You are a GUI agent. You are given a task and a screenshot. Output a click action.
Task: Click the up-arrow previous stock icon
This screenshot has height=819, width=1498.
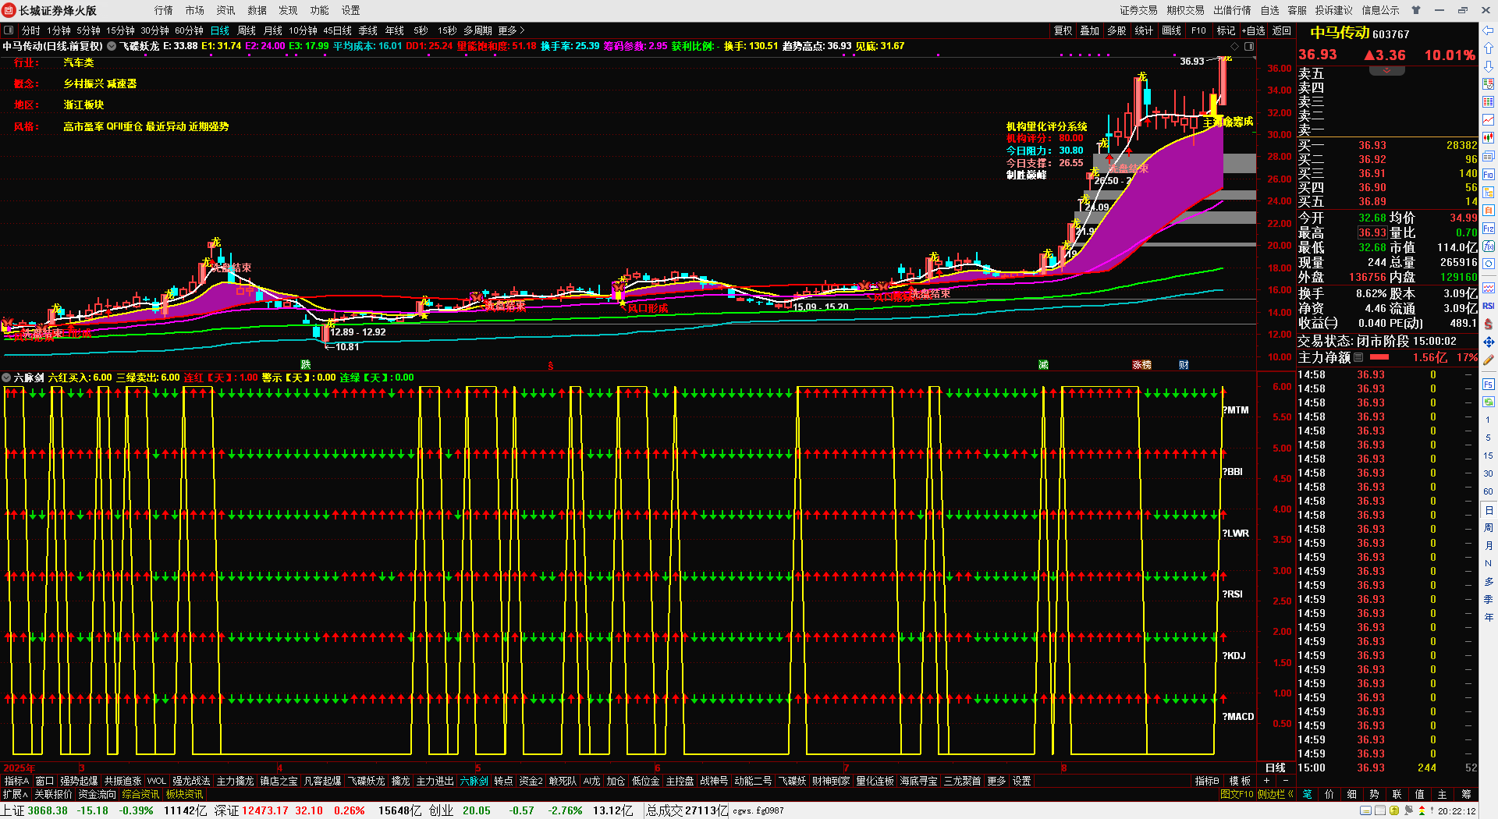(1489, 48)
